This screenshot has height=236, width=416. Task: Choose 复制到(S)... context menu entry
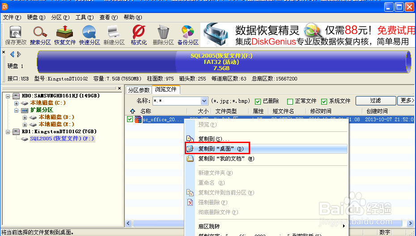[266, 139]
